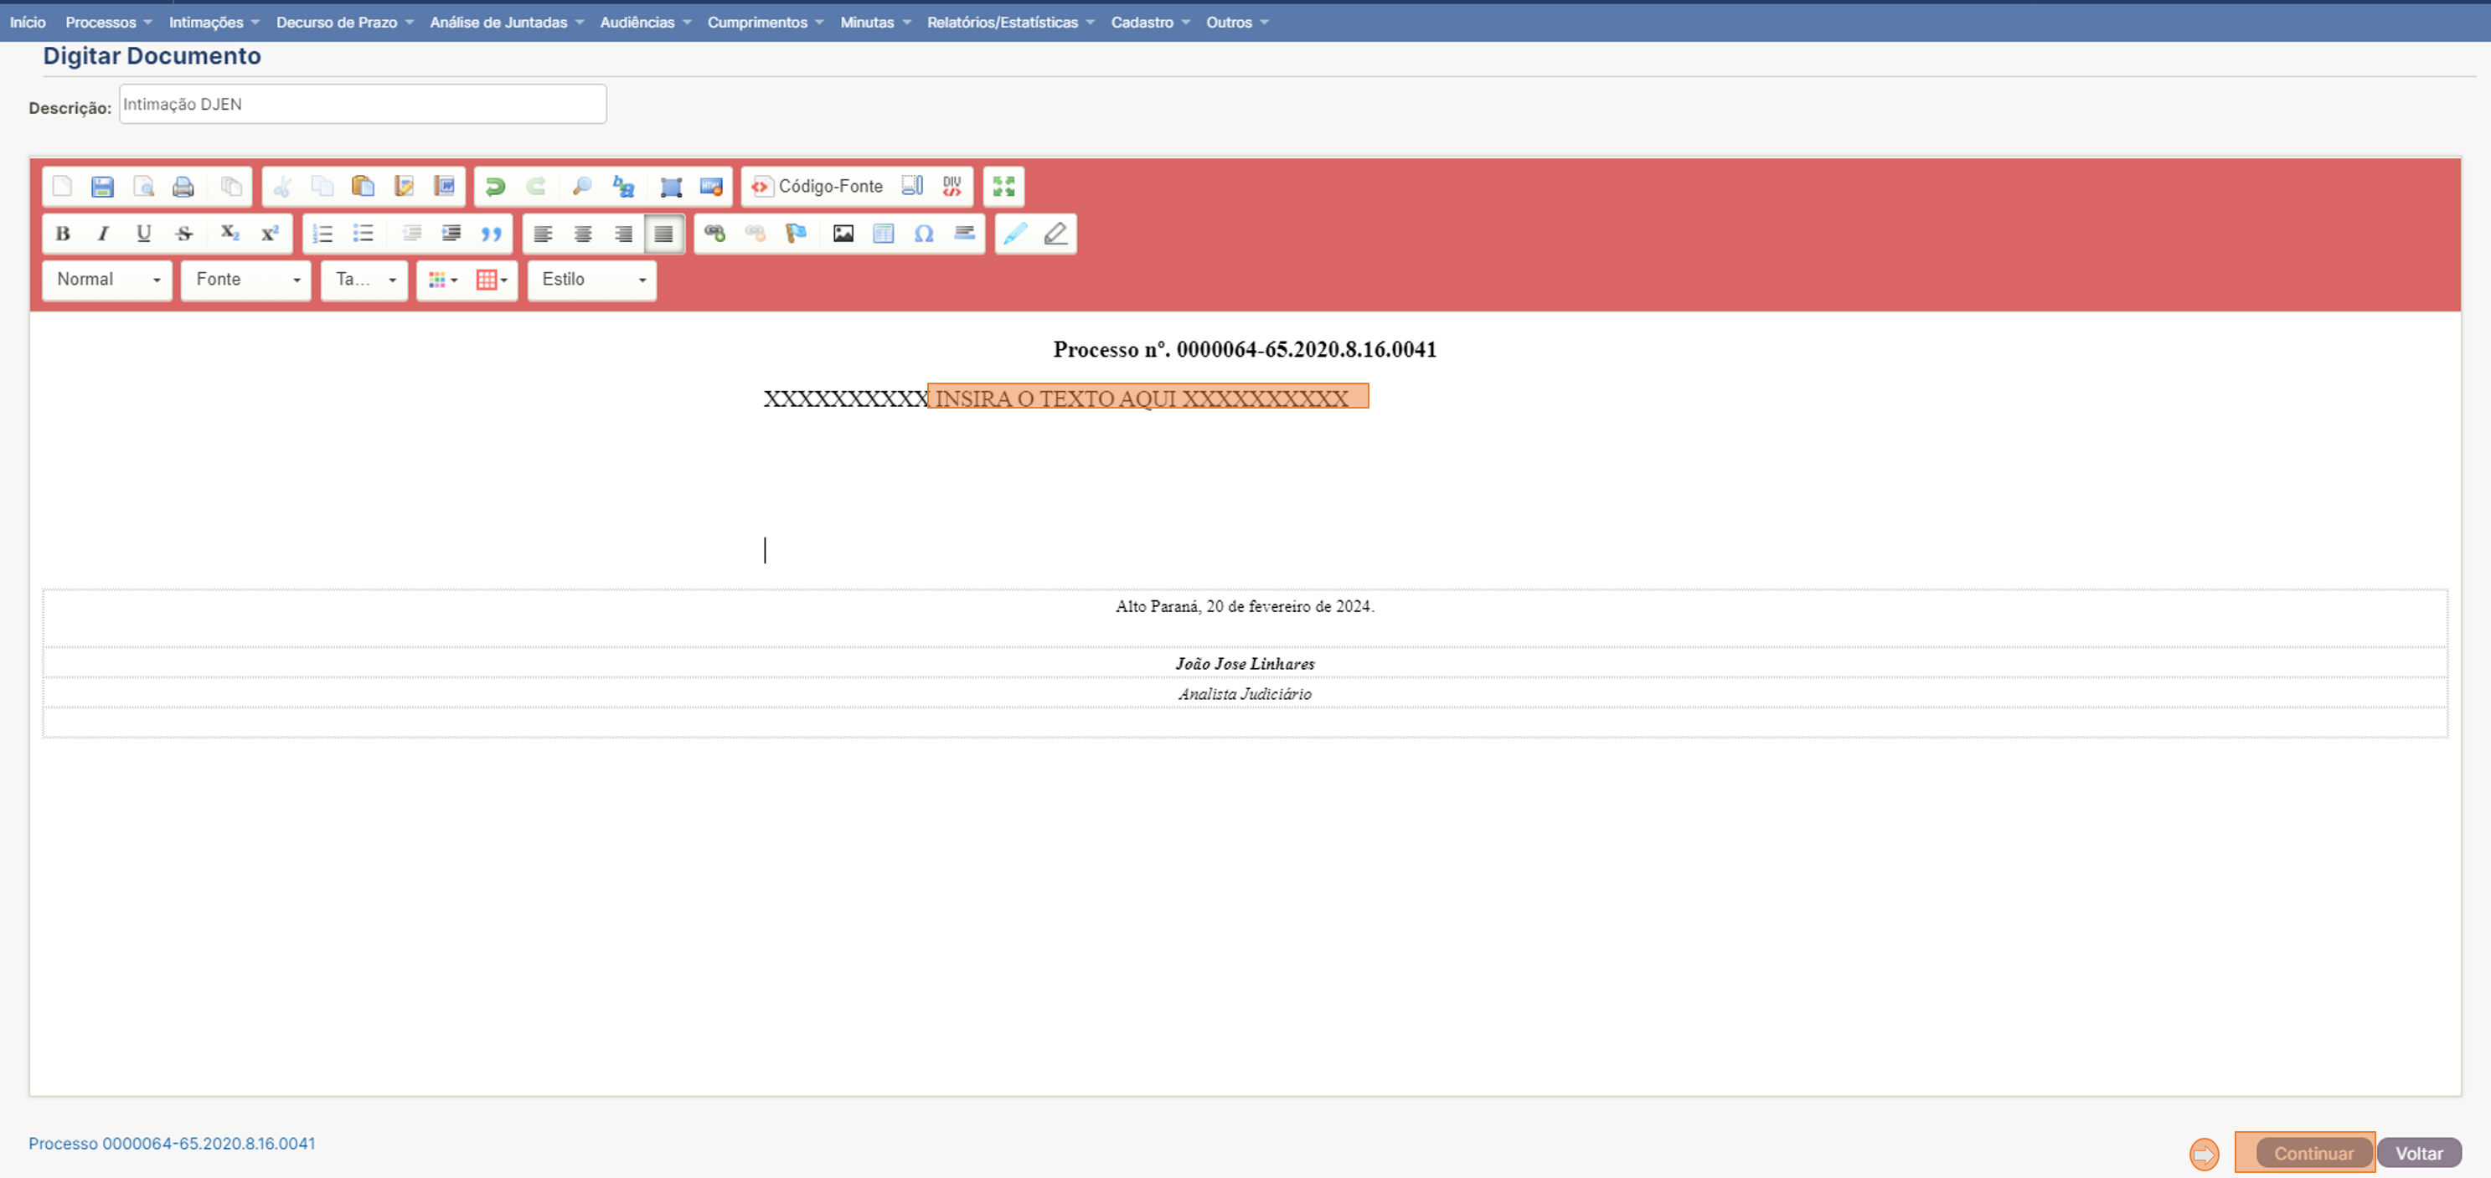The image size is (2491, 1178).
Task: Toggle align left
Action: (x=544, y=234)
